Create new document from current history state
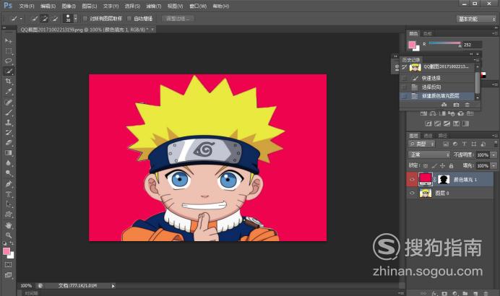 point(444,105)
